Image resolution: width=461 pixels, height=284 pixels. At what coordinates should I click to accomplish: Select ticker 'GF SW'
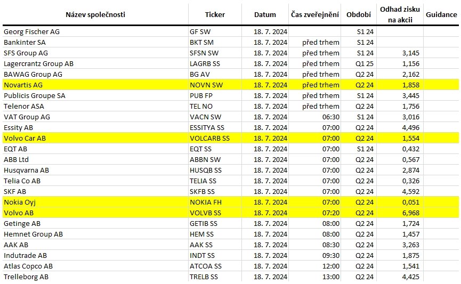200,32
